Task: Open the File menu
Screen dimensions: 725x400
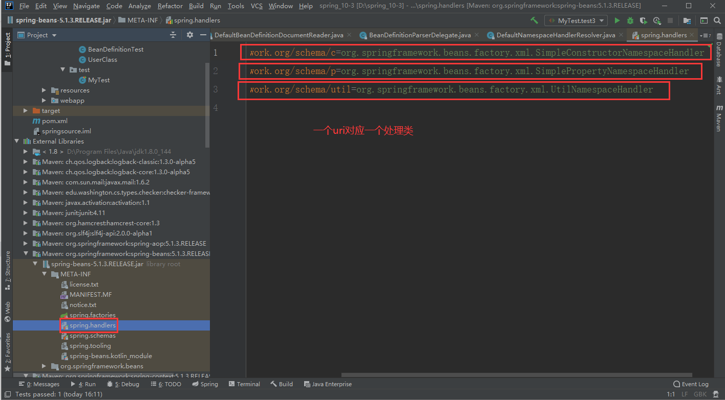Action: coord(24,6)
